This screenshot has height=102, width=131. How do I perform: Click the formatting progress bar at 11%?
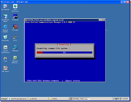point(64,52)
